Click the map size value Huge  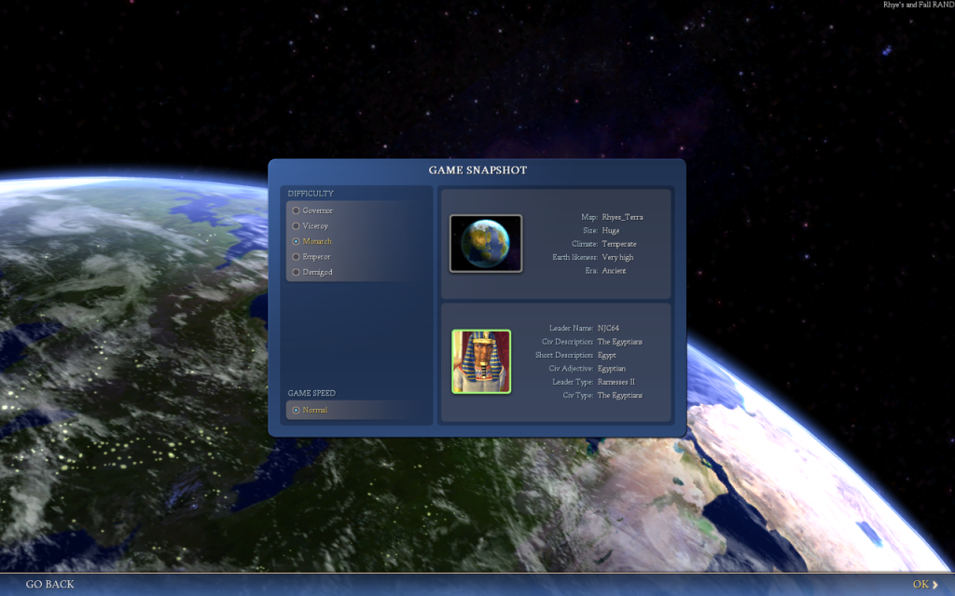[610, 231]
